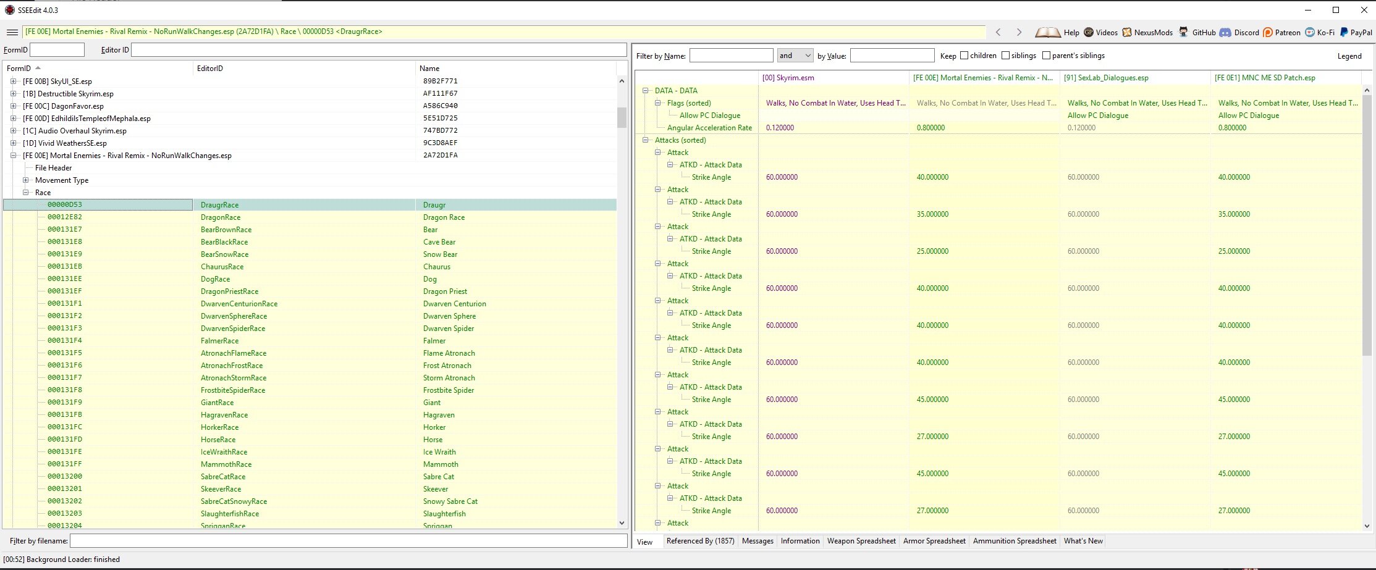Select the GiantRace record row

(310, 403)
